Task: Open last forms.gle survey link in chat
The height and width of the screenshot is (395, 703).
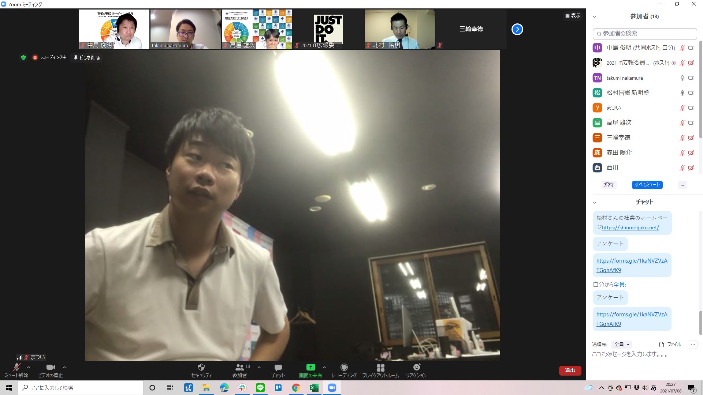Action: [632, 319]
